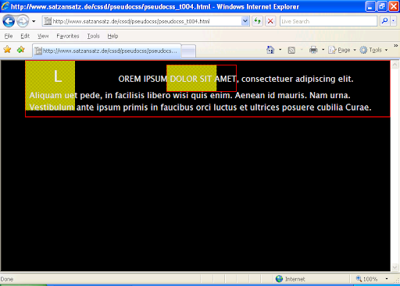Open the View menu
This screenshot has width=400, height=286.
43,36
